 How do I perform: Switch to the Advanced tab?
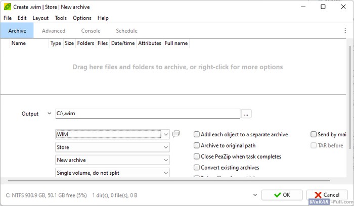tap(54, 31)
